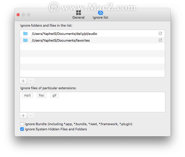Select the /Users/YaphetS/Documents/favorites row

coord(93,40)
